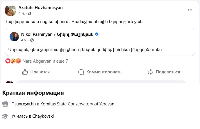Open the three-dot post options menu
Image resolution: width=200 pixels, height=129 pixels.
pos(190,10)
